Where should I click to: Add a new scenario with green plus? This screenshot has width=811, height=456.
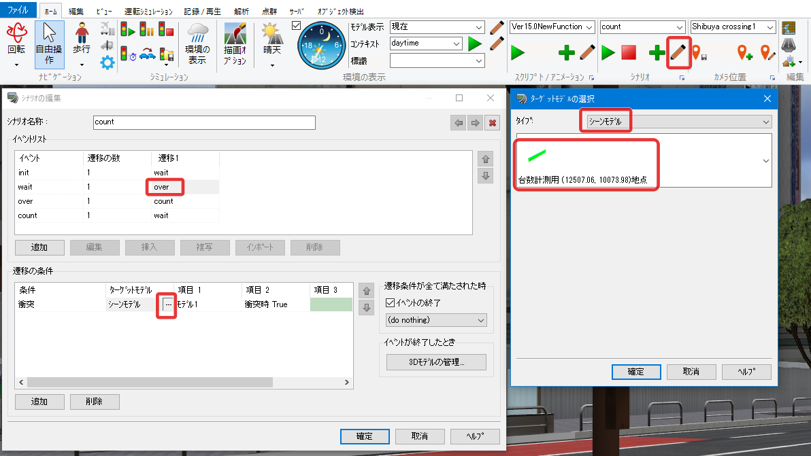(x=657, y=52)
